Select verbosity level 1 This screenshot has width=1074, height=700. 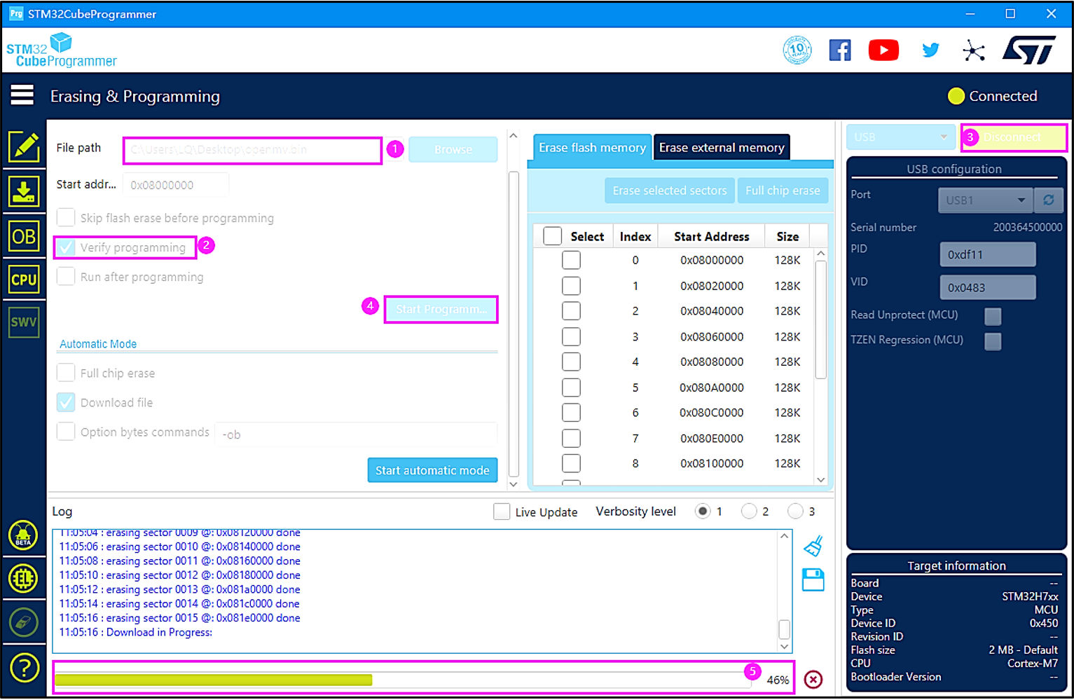(x=703, y=512)
